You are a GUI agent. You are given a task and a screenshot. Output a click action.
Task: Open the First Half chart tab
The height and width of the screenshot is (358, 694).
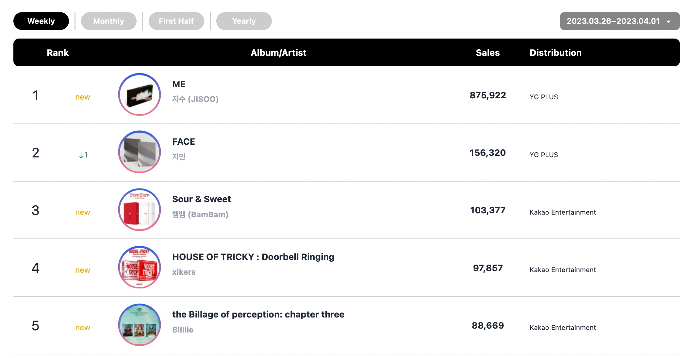point(176,21)
